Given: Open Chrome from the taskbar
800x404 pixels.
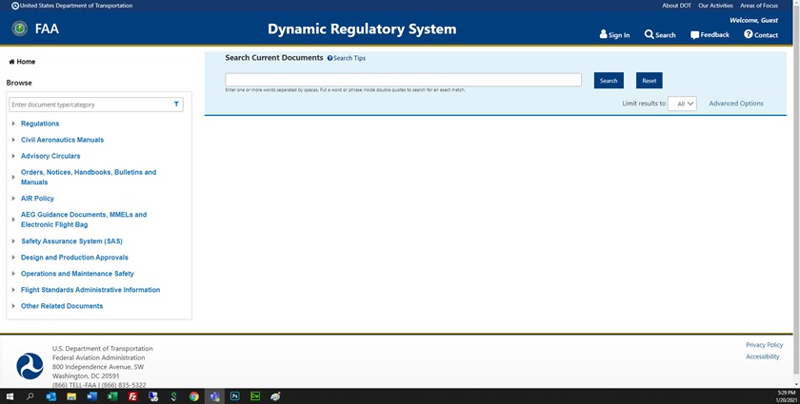Looking at the screenshot, I should pyautogui.click(x=194, y=396).
